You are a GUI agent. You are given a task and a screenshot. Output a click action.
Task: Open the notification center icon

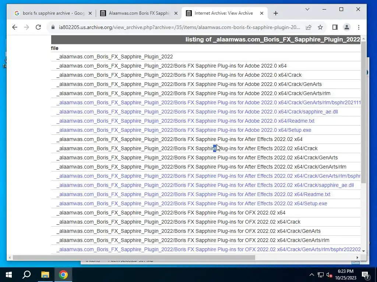366,275
